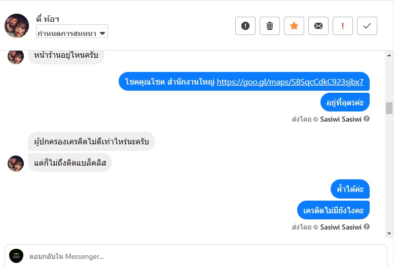The width and height of the screenshot is (394, 267).
Task: Flag conversation with the red exclamation icon
Action: coord(343,26)
